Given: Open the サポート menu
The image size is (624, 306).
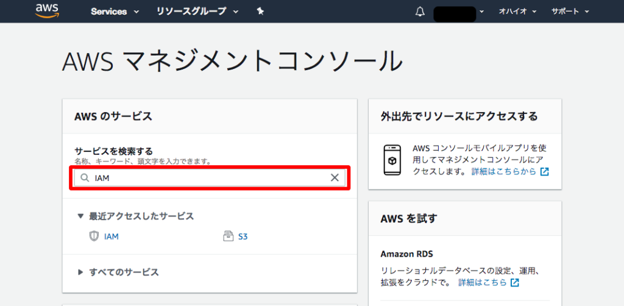Looking at the screenshot, I should click(x=570, y=12).
